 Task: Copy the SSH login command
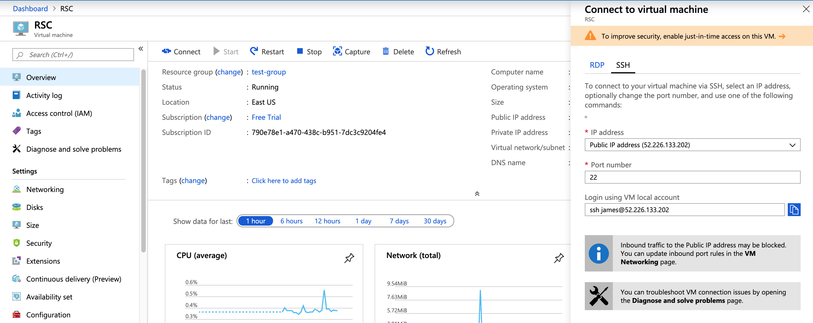[794, 210]
